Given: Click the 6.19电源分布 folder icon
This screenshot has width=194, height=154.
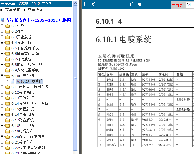Looking at the screenshot, I should [7, 131].
